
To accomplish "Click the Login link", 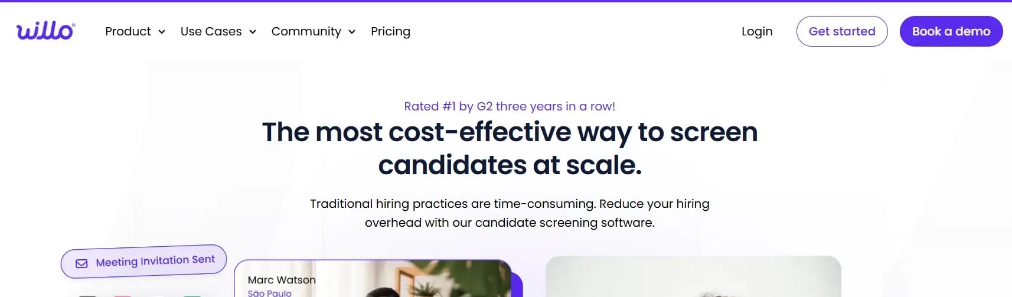I will [757, 31].
